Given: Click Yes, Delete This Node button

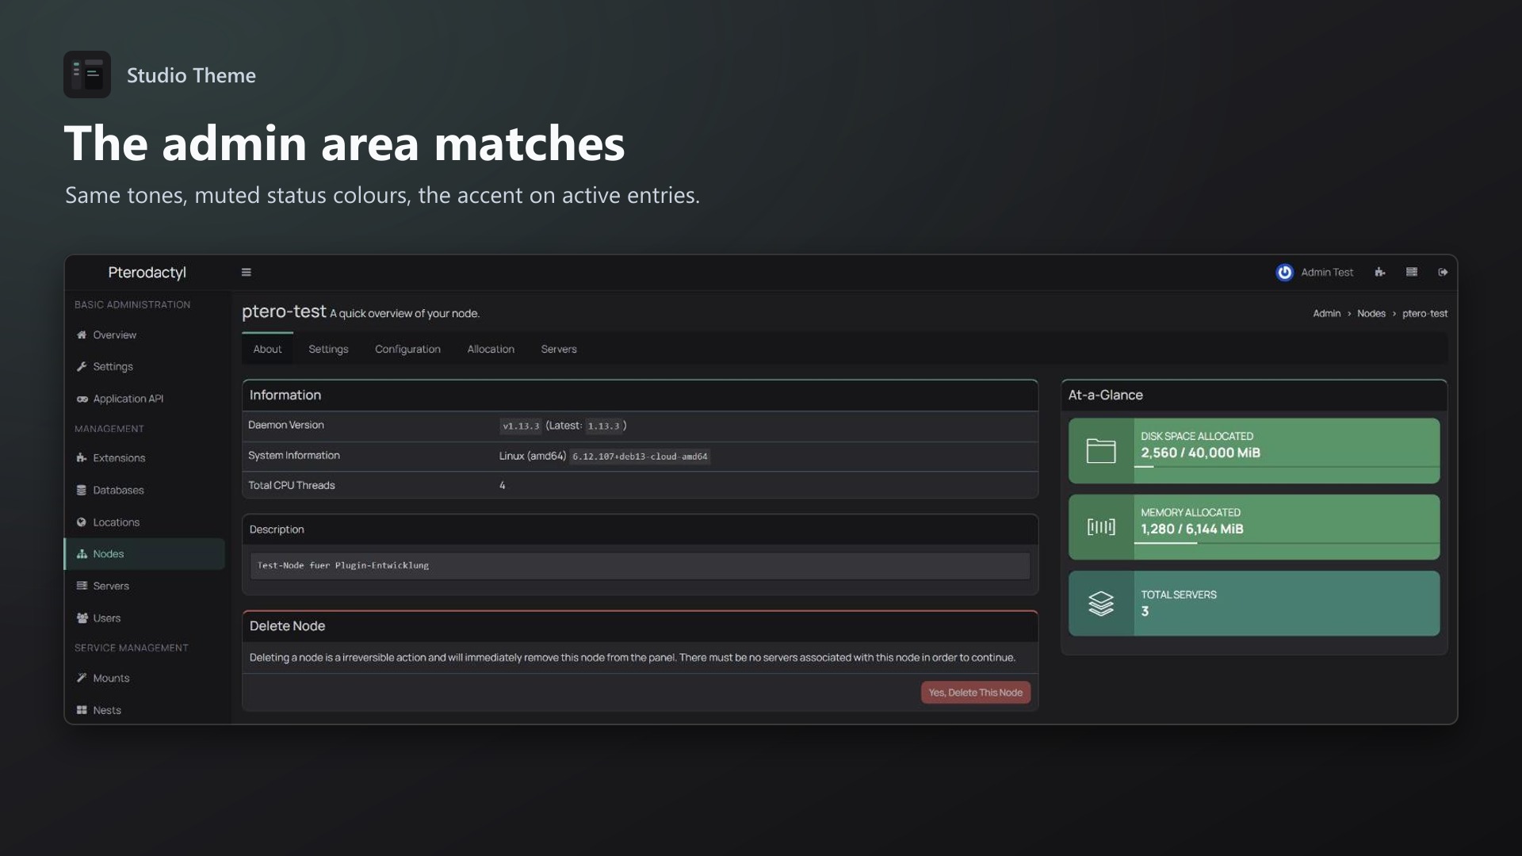Looking at the screenshot, I should (x=976, y=693).
